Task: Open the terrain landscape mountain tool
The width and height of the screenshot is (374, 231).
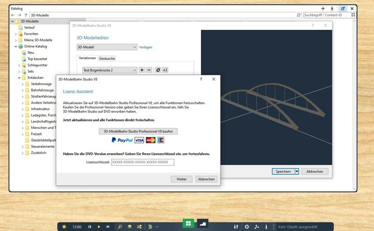Action: point(202,224)
